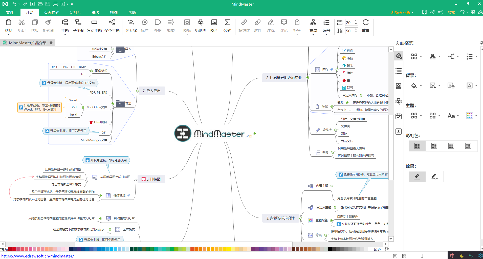Click the Copy (拷贝) icon

[35, 23]
